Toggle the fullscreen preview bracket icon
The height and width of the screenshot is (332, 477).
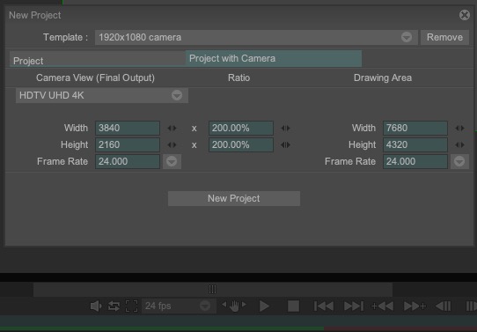(x=131, y=306)
